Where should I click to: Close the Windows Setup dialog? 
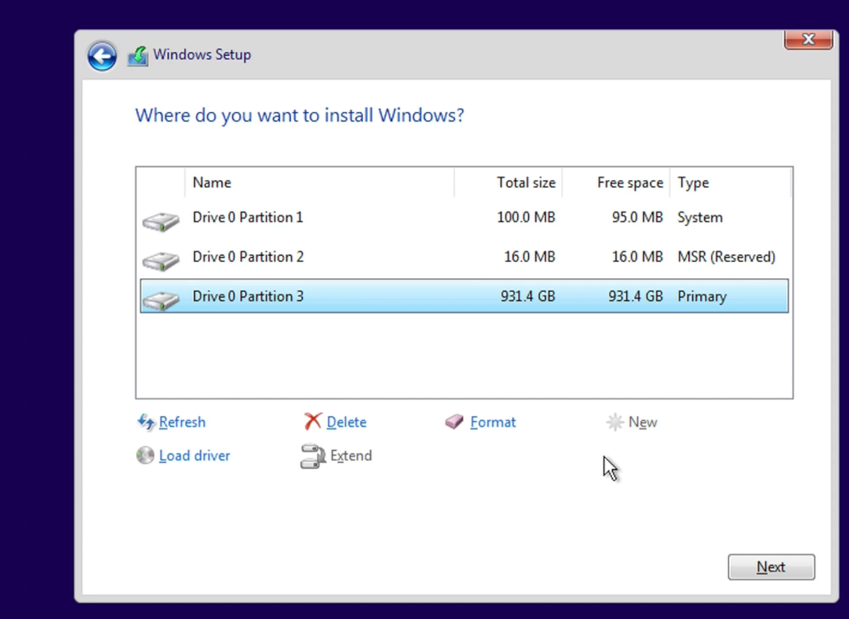(808, 40)
